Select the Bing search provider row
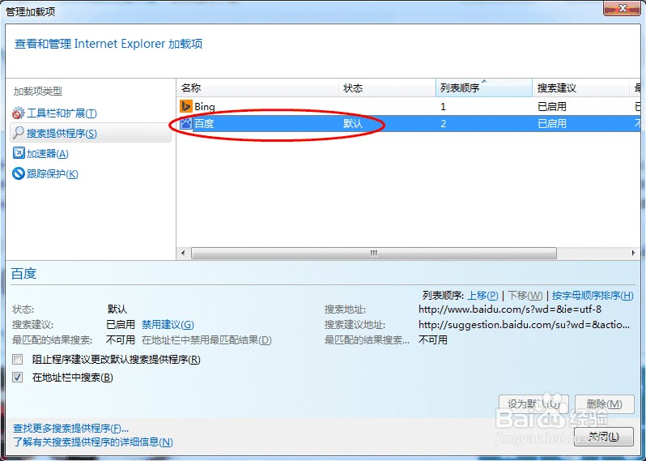Viewport: 646px width, 461px height. point(408,106)
